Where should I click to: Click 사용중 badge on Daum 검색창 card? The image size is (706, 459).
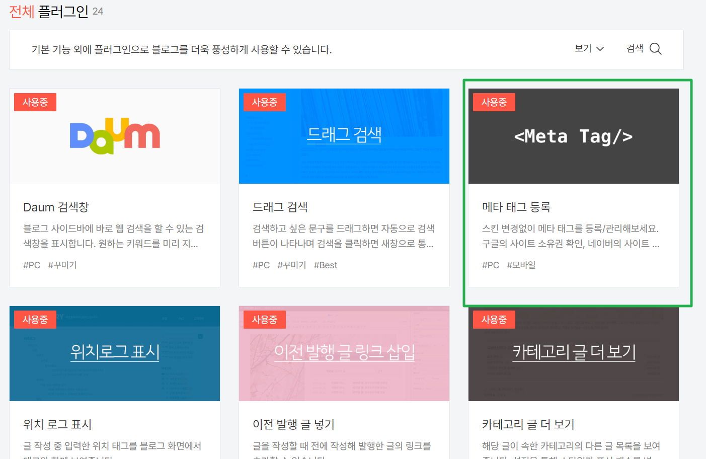pos(35,102)
